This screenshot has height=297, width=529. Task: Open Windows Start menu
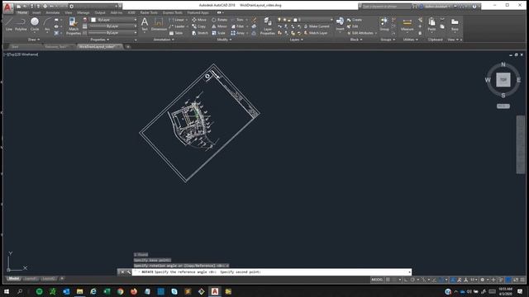7,291
